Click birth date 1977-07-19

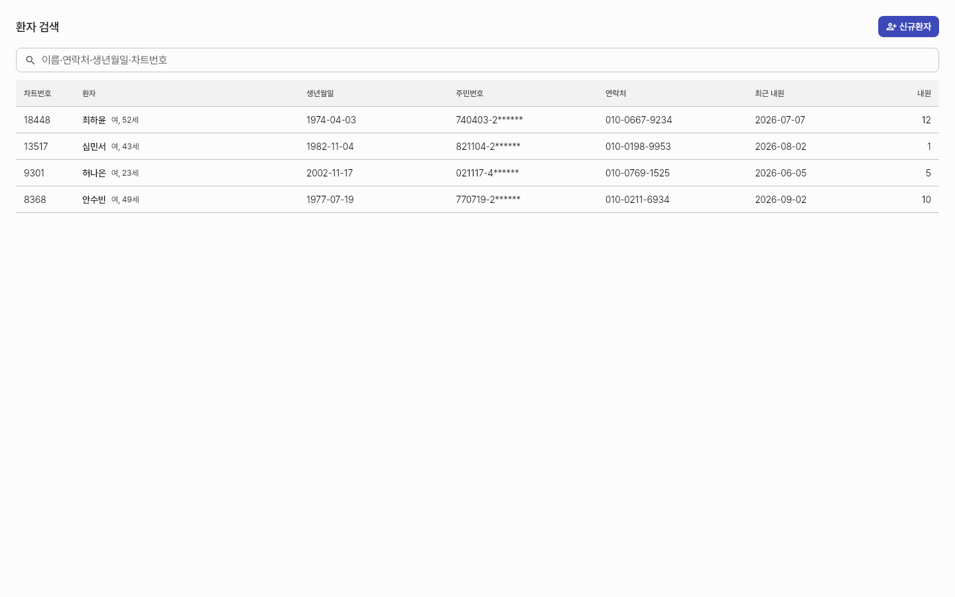tap(330, 200)
